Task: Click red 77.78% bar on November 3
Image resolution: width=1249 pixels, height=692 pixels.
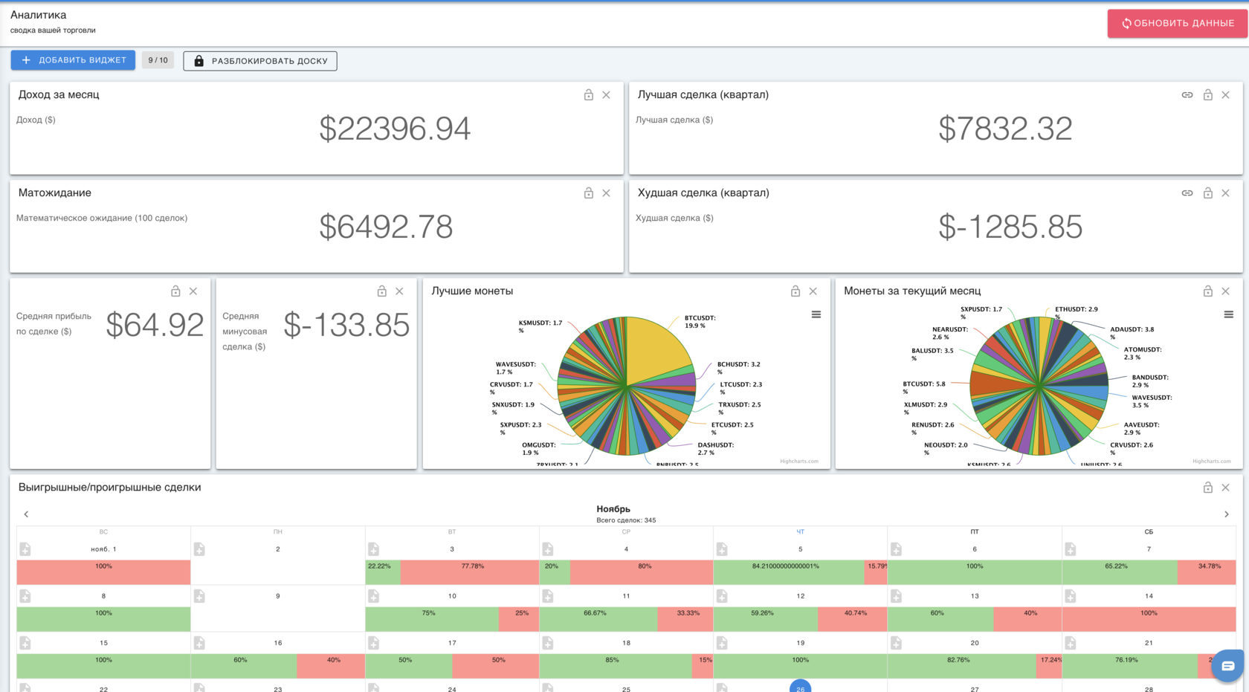Action: point(470,572)
